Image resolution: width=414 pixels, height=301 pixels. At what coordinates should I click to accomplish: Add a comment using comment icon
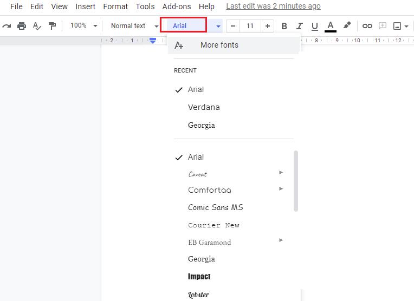point(383,25)
